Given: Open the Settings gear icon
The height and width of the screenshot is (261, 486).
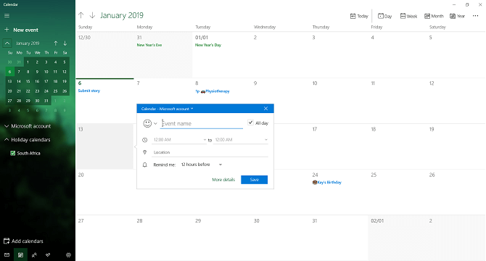Looking at the screenshot, I should coord(68,254).
